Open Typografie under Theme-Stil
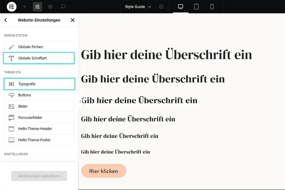This screenshot has height=190, width=285. click(x=39, y=84)
